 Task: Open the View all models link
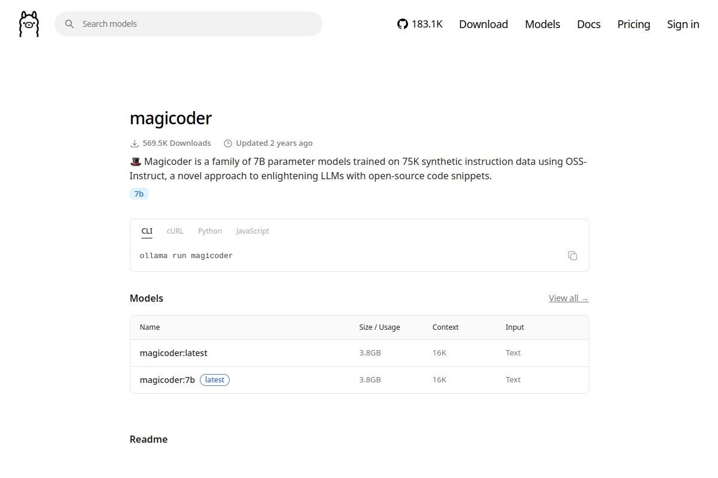tap(568, 298)
